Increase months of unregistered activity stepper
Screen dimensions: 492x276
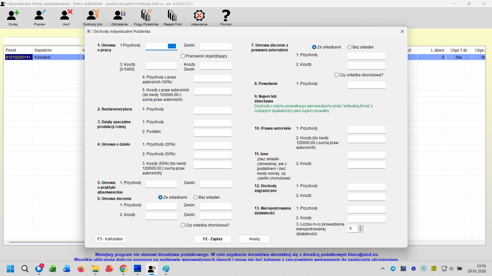(360, 227)
